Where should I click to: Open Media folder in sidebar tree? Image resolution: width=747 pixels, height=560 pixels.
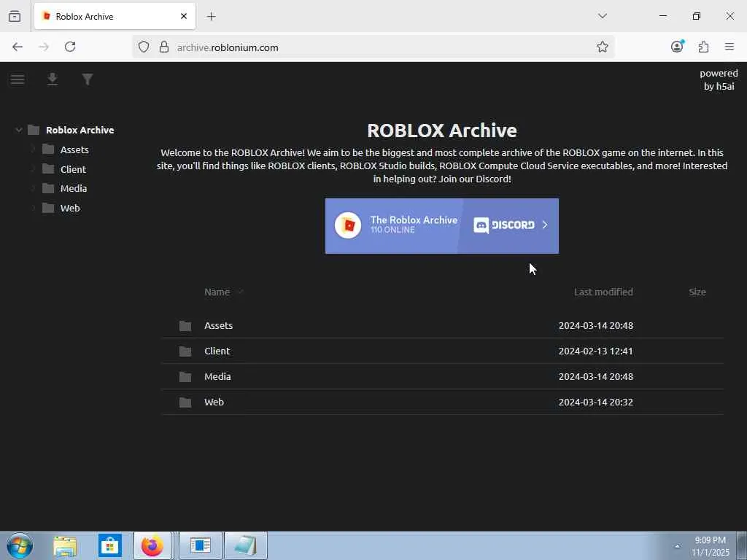[x=74, y=189]
